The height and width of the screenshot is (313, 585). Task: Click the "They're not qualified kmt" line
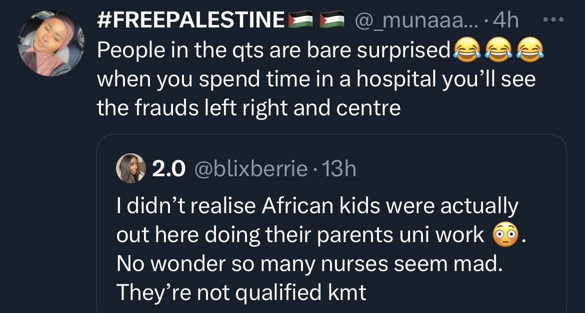241,293
